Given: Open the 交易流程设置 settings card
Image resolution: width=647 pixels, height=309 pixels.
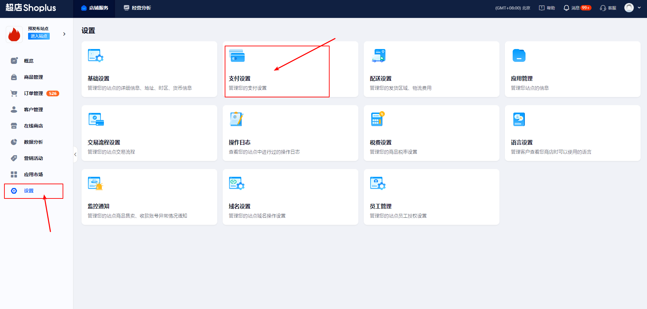Looking at the screenshot, I should [149, 133].
